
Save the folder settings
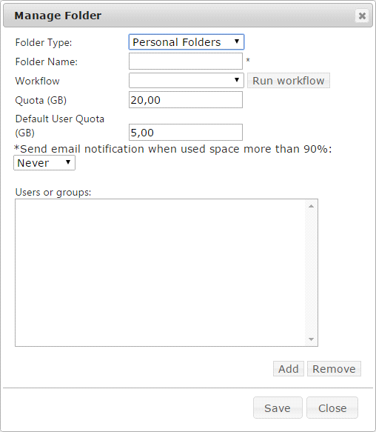[x=278, y=408]
